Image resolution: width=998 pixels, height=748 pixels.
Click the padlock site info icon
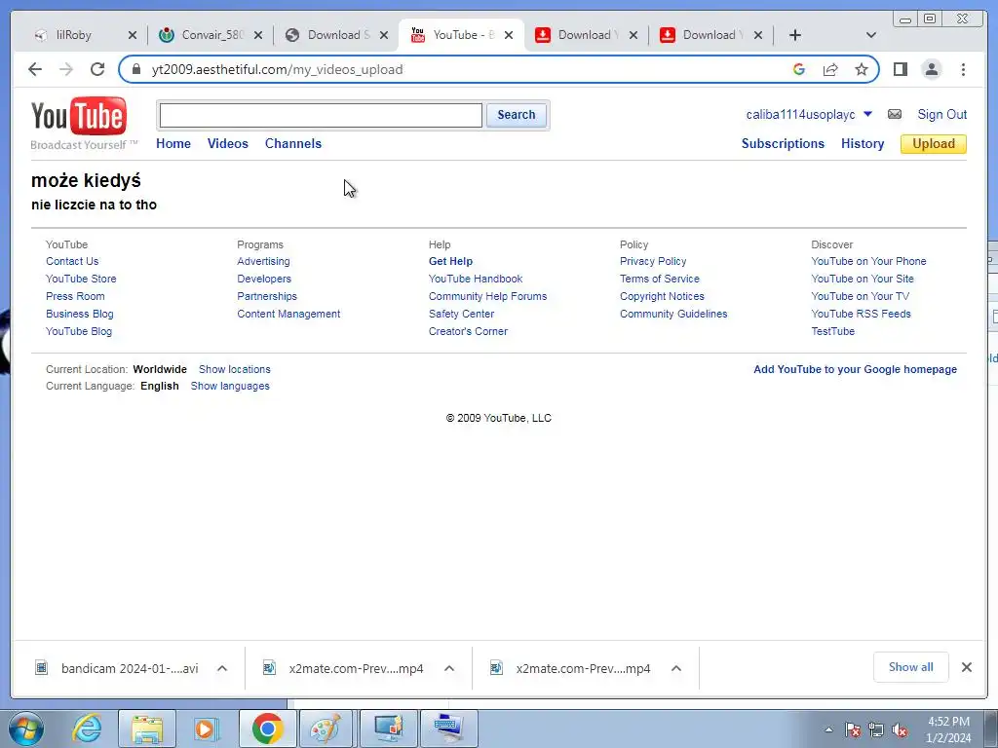coord(135,69)
